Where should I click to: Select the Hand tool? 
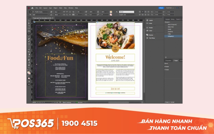click(29, 65)
